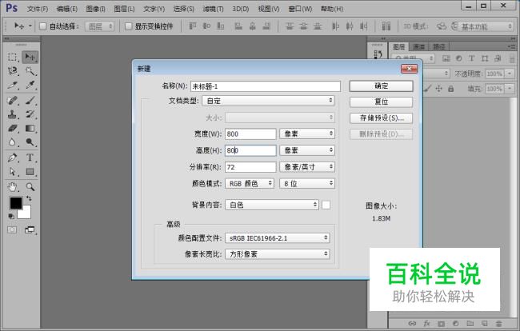Select the History Brush tool
This screenshot has width=520, height=331.
30,114
